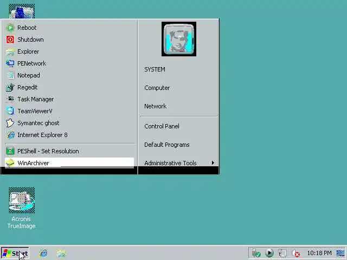
Task: Click the PENetwork text label
Action: (x=31, y=63)
